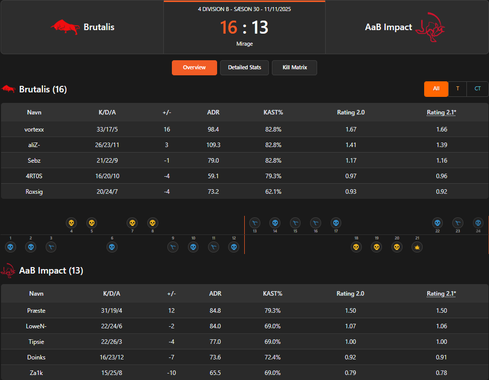Click vortexx K/D/A value 33/17/5

pos(107,130)
